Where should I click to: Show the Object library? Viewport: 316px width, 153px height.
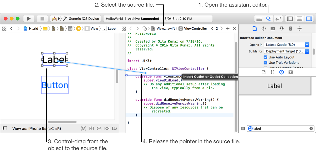click(x=282, y=72)
